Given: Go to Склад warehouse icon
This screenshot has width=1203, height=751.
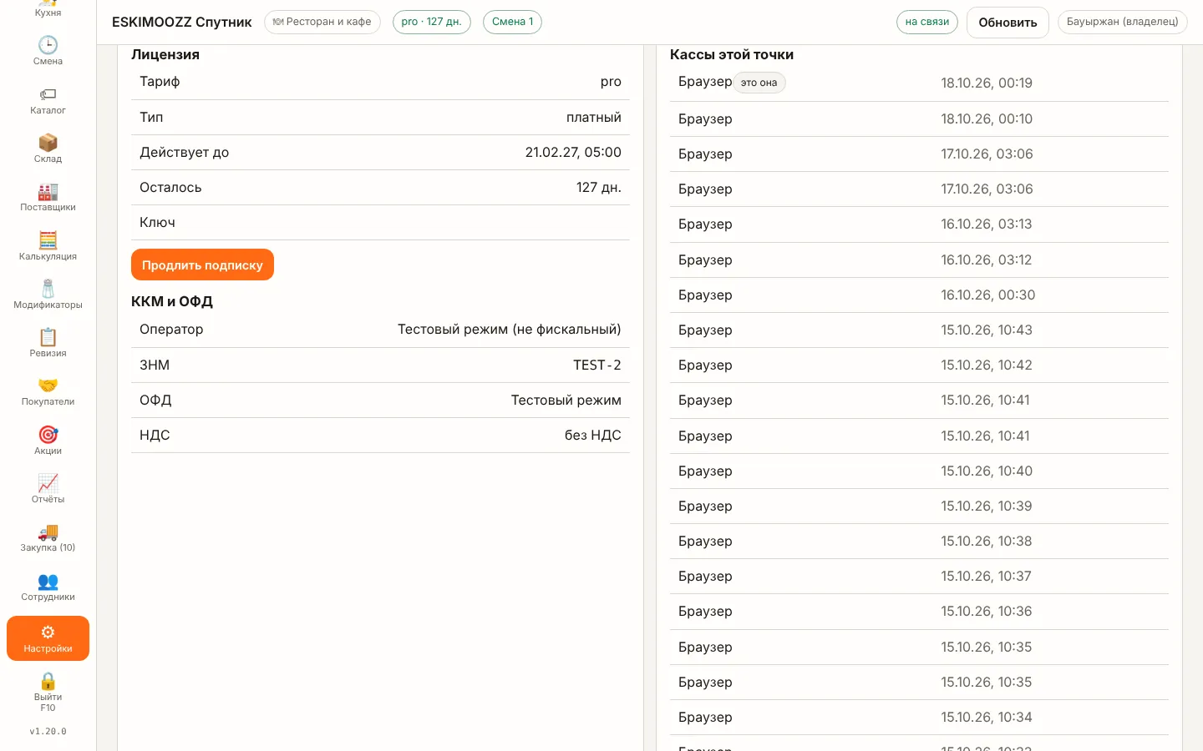Looking at the screenshot, I should click(x=48, y=149).
